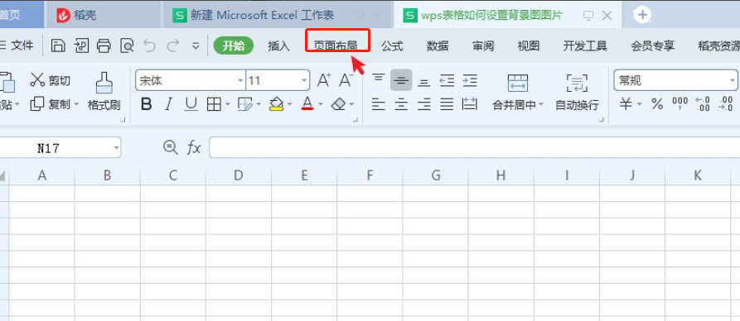
Task: Click the 自动换行 wrap text button
Action: click(x=577, y=93)
